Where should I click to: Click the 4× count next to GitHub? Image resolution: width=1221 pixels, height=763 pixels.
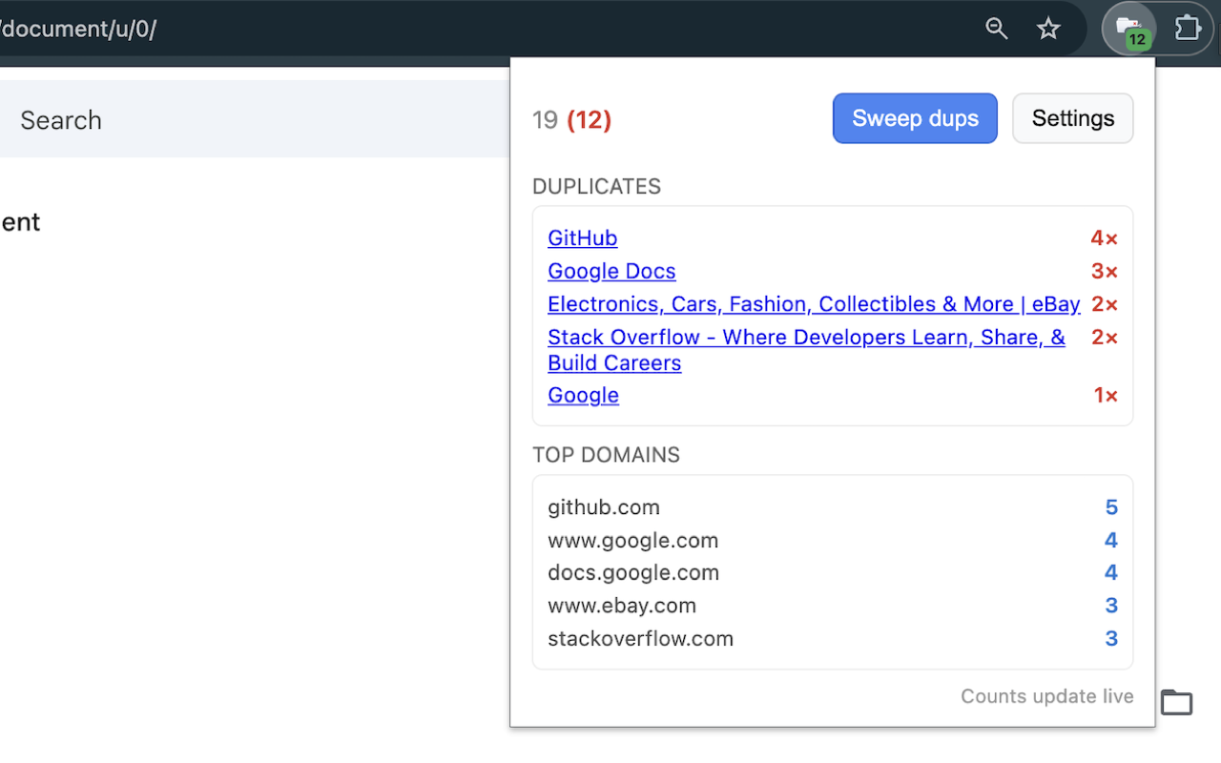(x=1105, y=238)
